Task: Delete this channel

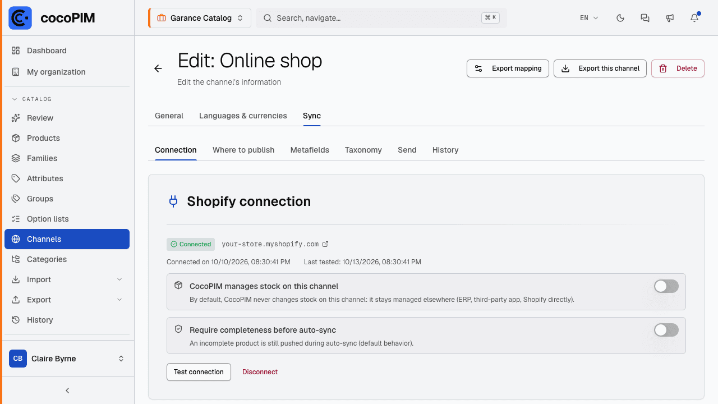Action: click(x=678, y=68)
